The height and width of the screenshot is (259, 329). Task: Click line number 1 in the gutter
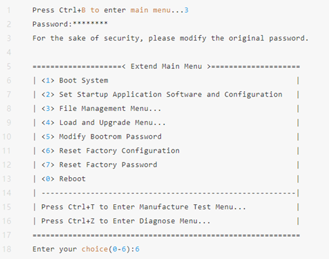[9, 10]
